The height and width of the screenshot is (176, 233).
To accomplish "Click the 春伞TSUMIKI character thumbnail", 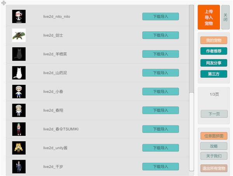I will point(19,129).
